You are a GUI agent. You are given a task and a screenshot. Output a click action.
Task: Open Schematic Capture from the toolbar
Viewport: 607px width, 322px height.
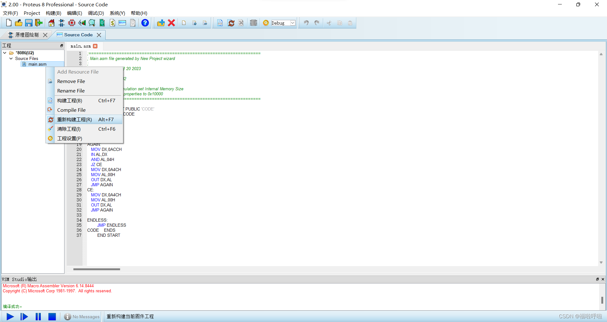pyautogui.click(x=61, y=23)
